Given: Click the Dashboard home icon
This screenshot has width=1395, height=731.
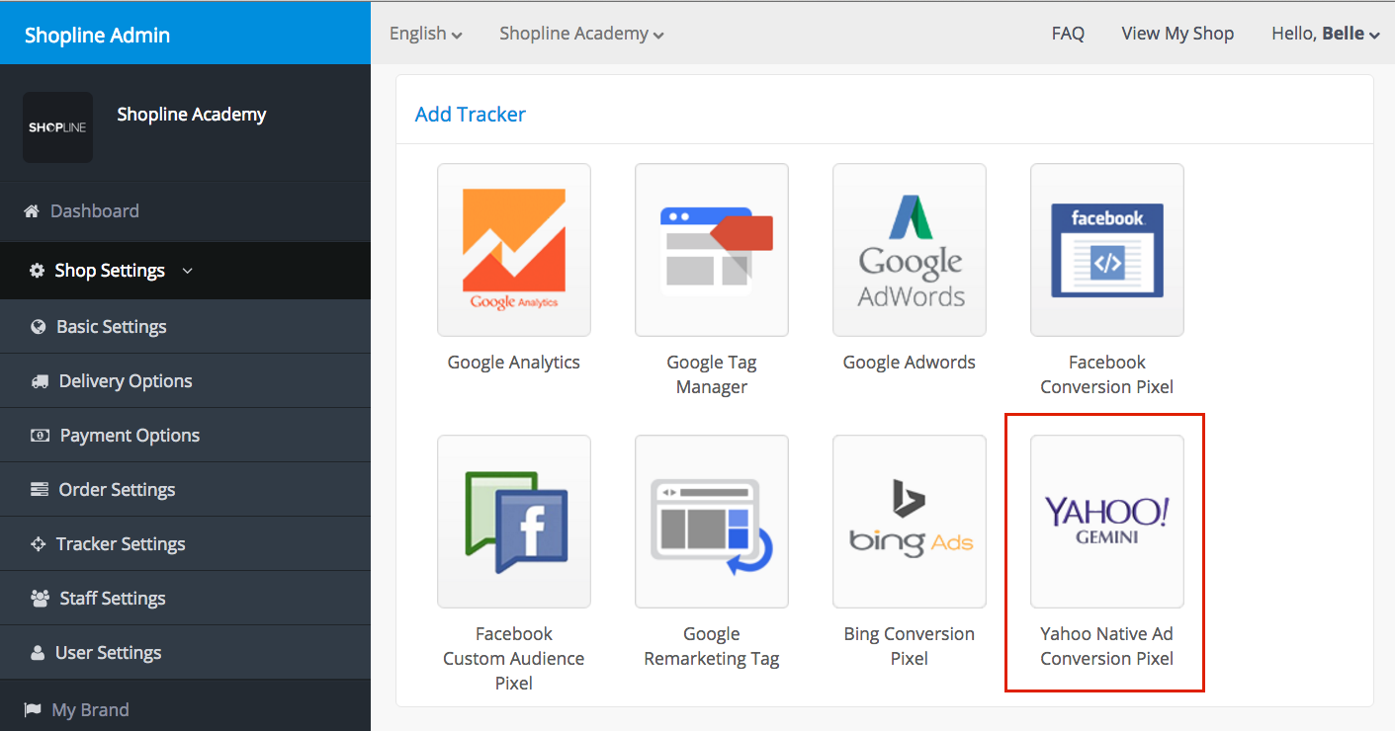Looking at the screenshot, I should click(31, 211).
